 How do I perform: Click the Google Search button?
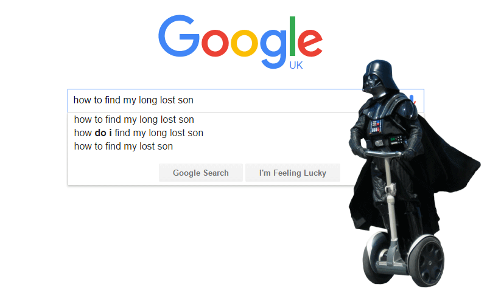[x=201, y=173]
